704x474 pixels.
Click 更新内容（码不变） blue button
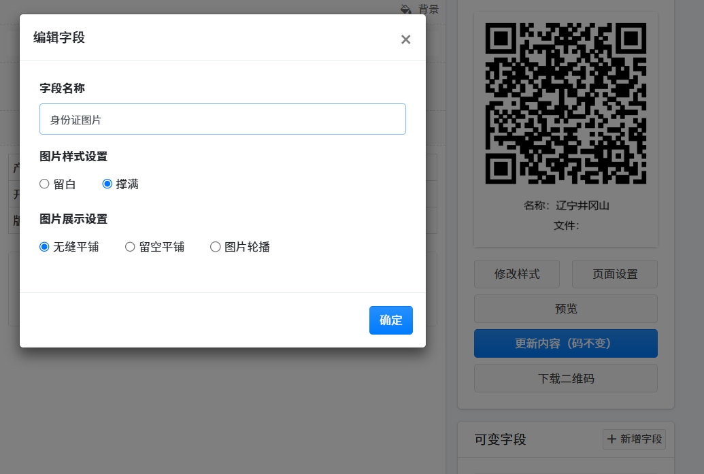[x=565, y=343]
